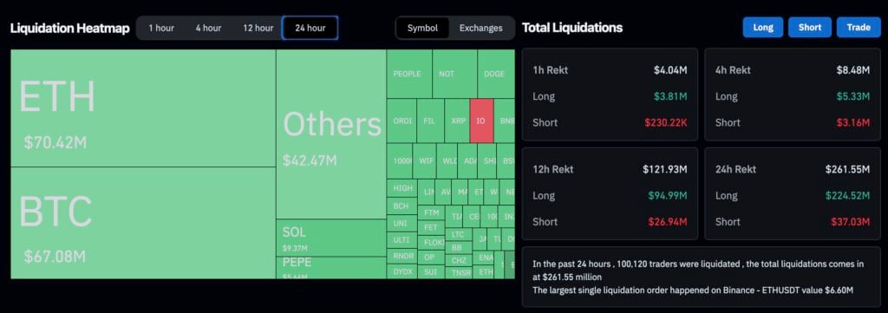Image resolution: width=888 pixels, height=313 pixels.
Task: Click the 4h Rekt $8.48M value
Action: coord(853,70)
